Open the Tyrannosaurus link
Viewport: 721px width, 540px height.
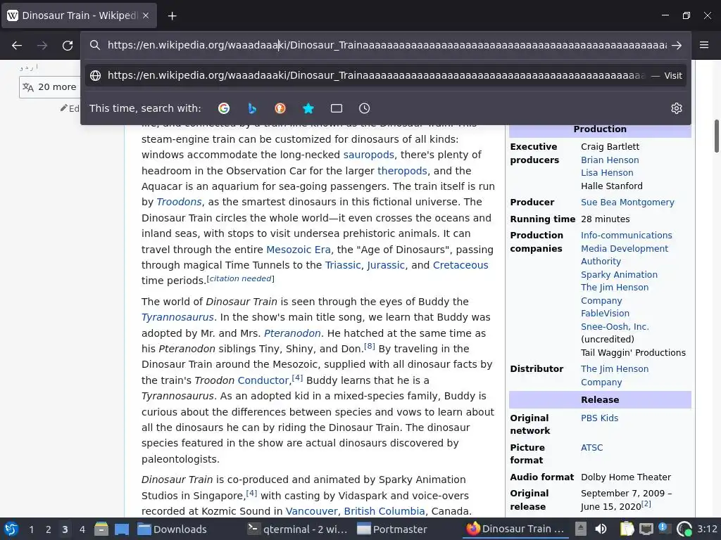click(x=177, y=317)
